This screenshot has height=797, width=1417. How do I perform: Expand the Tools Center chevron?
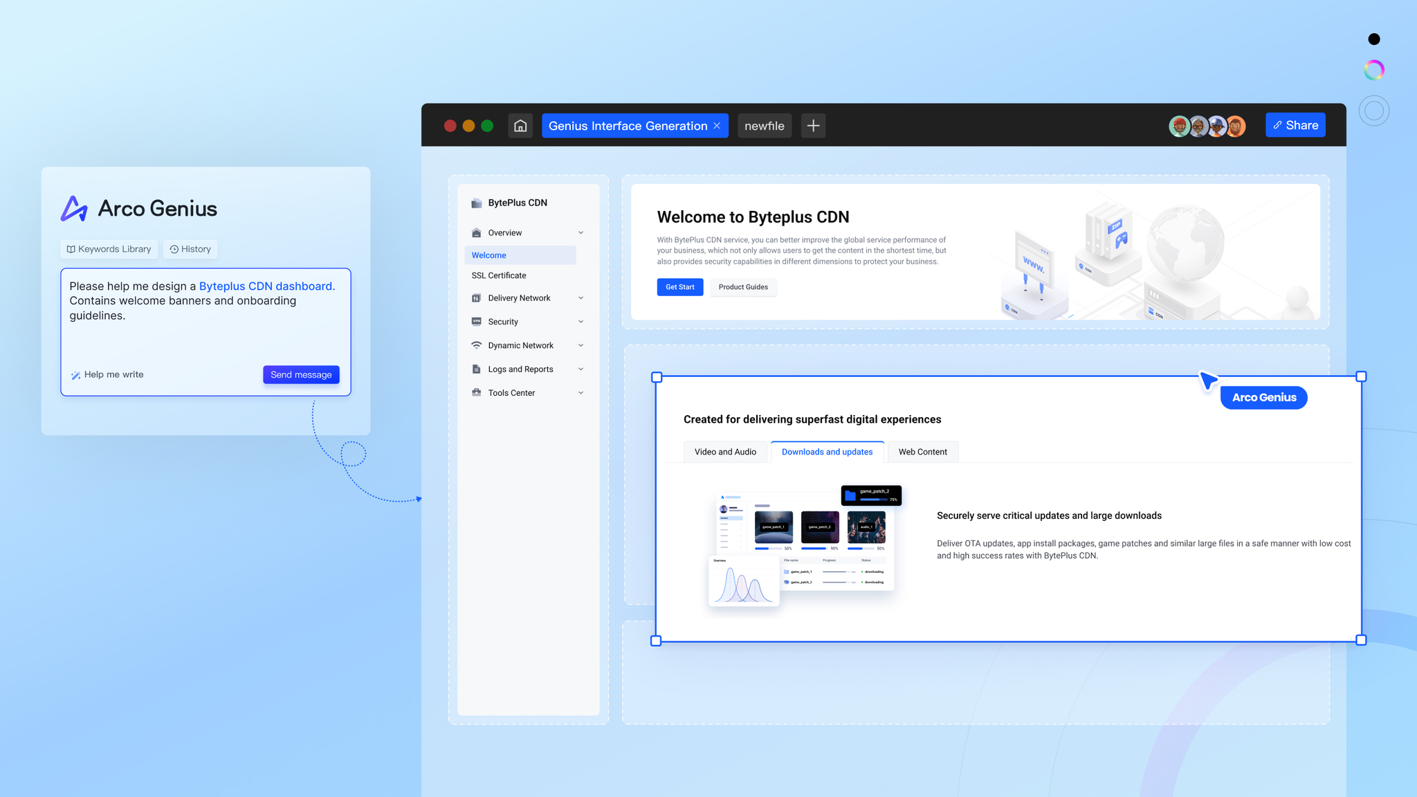tap(580, 393)
